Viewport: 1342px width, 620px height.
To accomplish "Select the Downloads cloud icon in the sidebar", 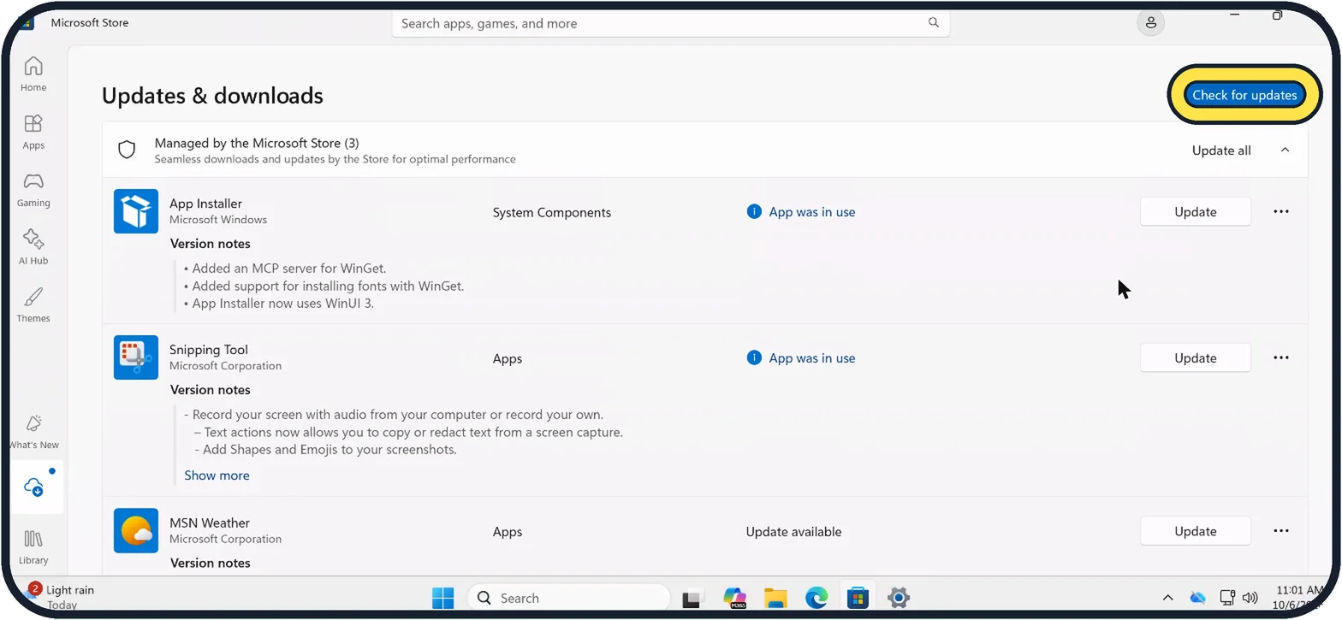I will coord(34,487).
